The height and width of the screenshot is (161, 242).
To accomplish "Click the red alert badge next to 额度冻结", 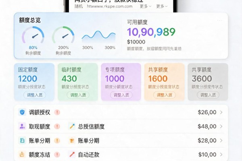I will [x=57, y=155].
